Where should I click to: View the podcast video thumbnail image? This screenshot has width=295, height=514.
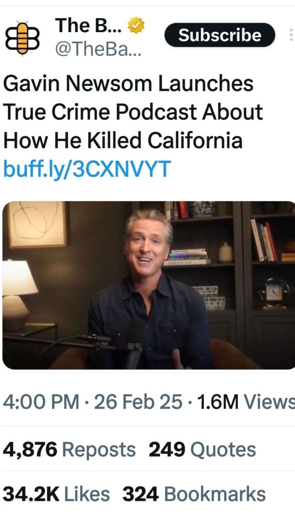[x=149, y=285]
